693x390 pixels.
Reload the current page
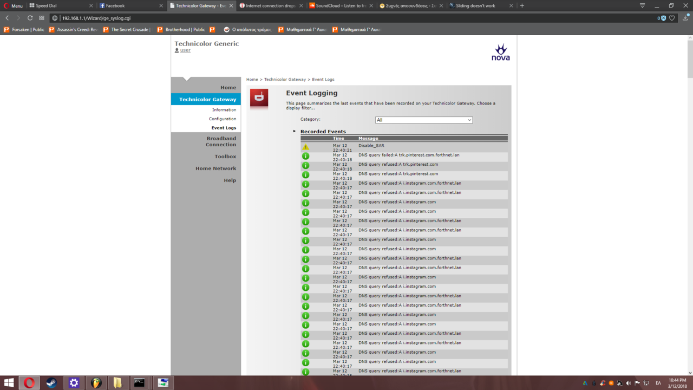30,18
